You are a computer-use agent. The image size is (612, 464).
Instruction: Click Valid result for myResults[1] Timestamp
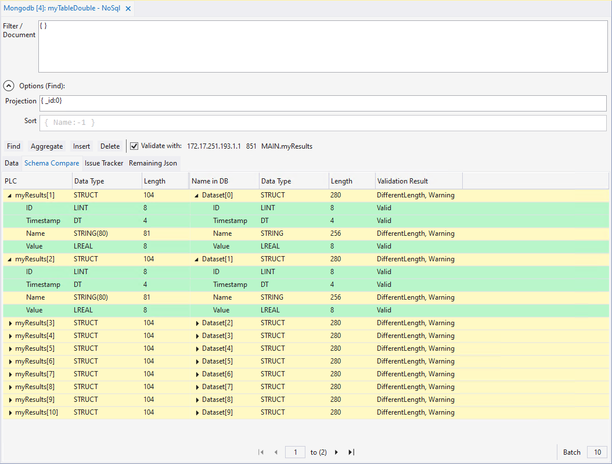click(384, 221)
